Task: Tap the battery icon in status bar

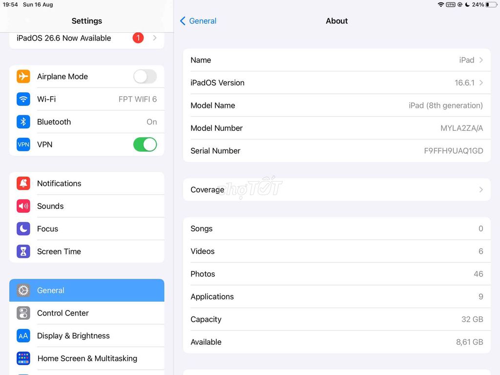Action: [491, 4]
